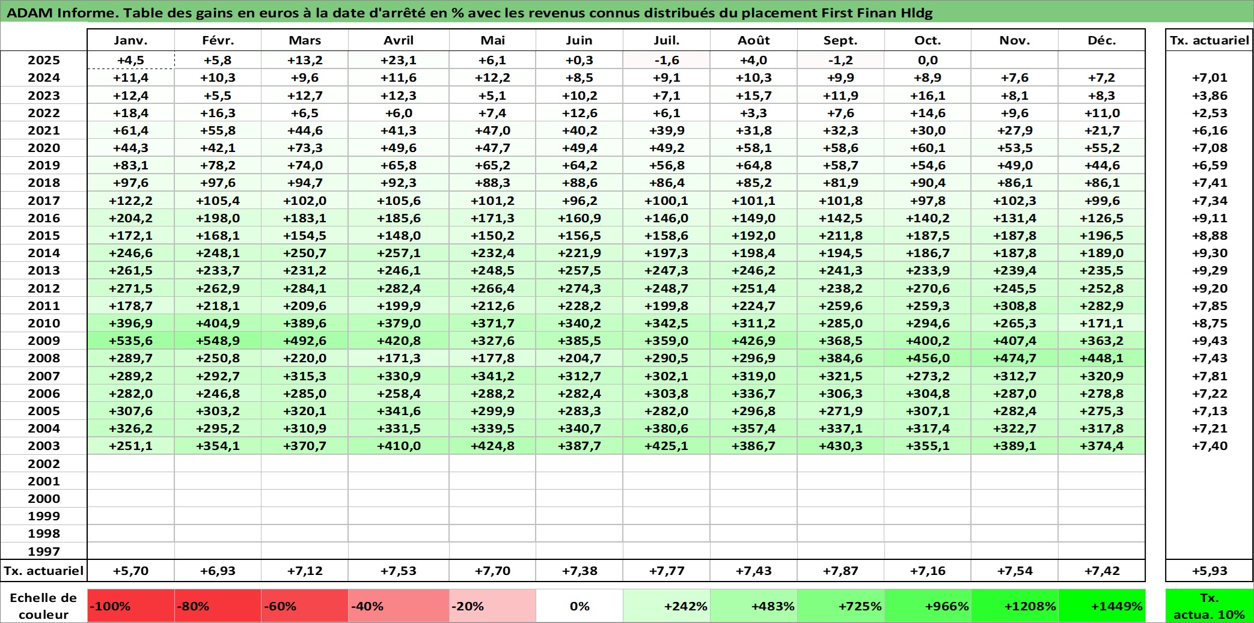Image resolution: width=1254 pixels, height=623 pixels.
Task: Click the -1,2 value in Sept. 2025
Action: [x=840, y=60]
